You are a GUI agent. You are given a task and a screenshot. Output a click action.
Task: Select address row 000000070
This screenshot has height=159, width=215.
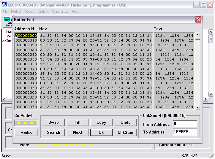tap(26, 69)
